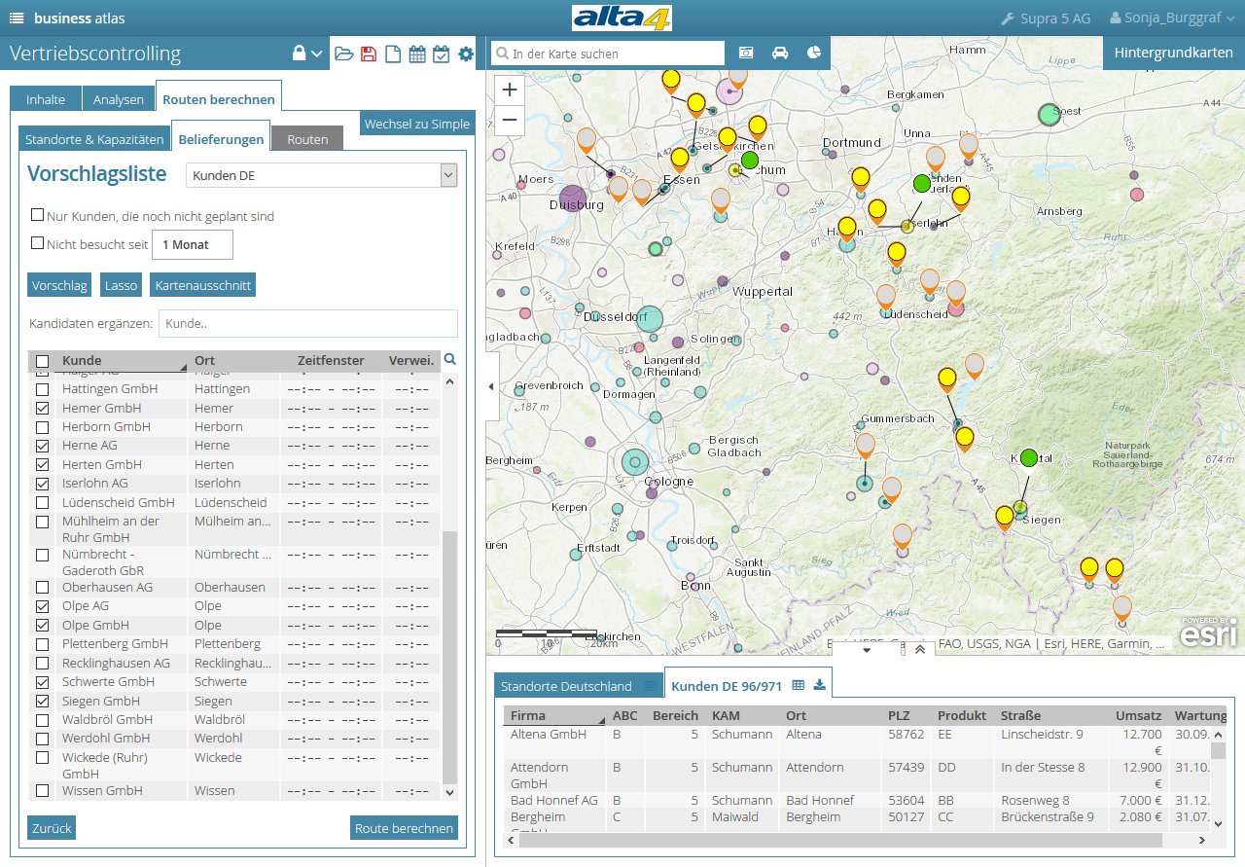The width and height of the screenshot is (1245, 867).
Task: Download Kunden DE table via download icon
Action: point(820,685)
